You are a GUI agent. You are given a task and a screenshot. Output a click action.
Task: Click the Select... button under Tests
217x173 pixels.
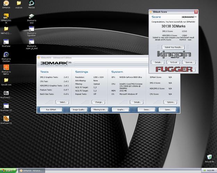(x=62, y=102)
